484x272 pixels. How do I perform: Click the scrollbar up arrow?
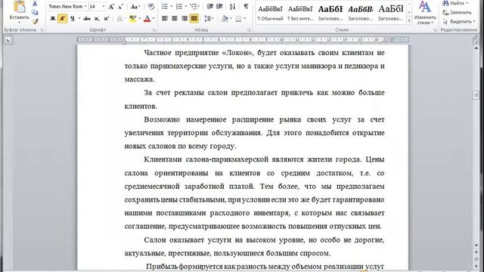click(476, 48)
